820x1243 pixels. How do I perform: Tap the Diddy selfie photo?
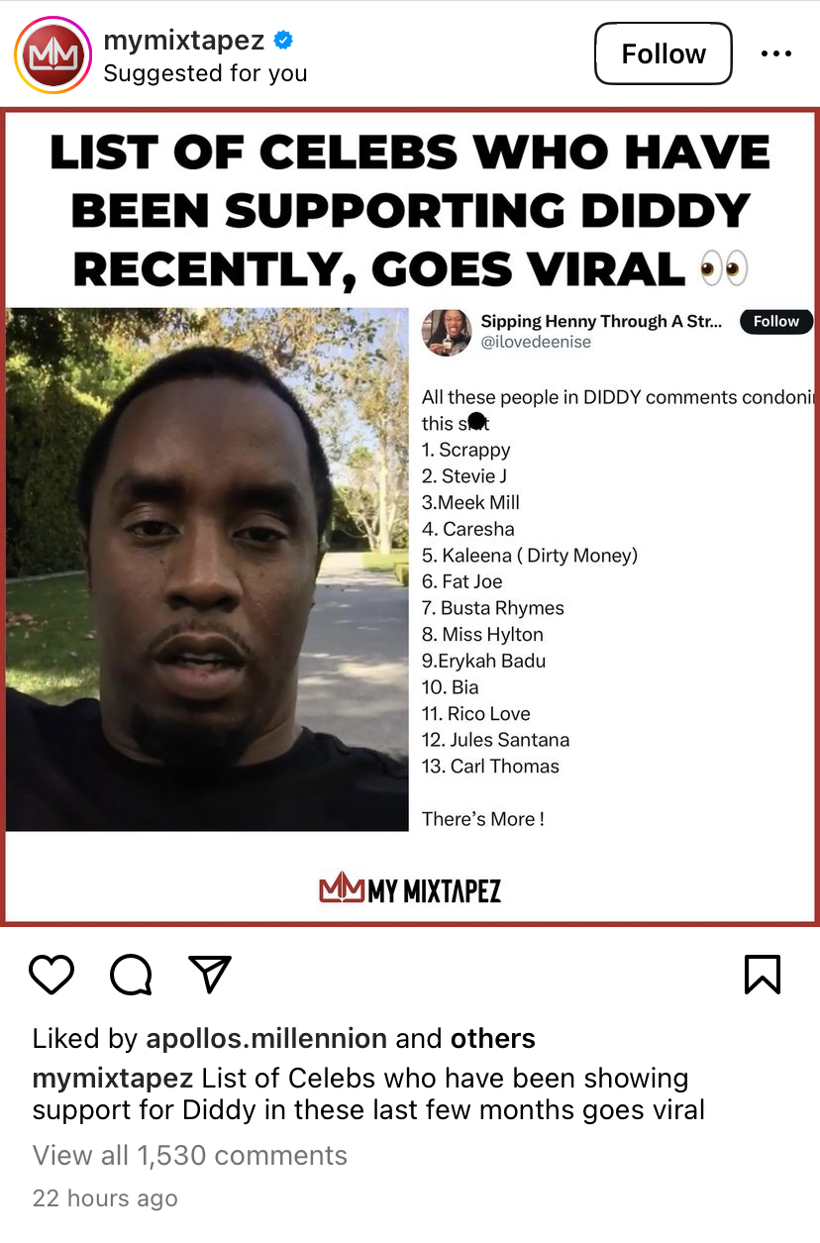tap(208, 570)
